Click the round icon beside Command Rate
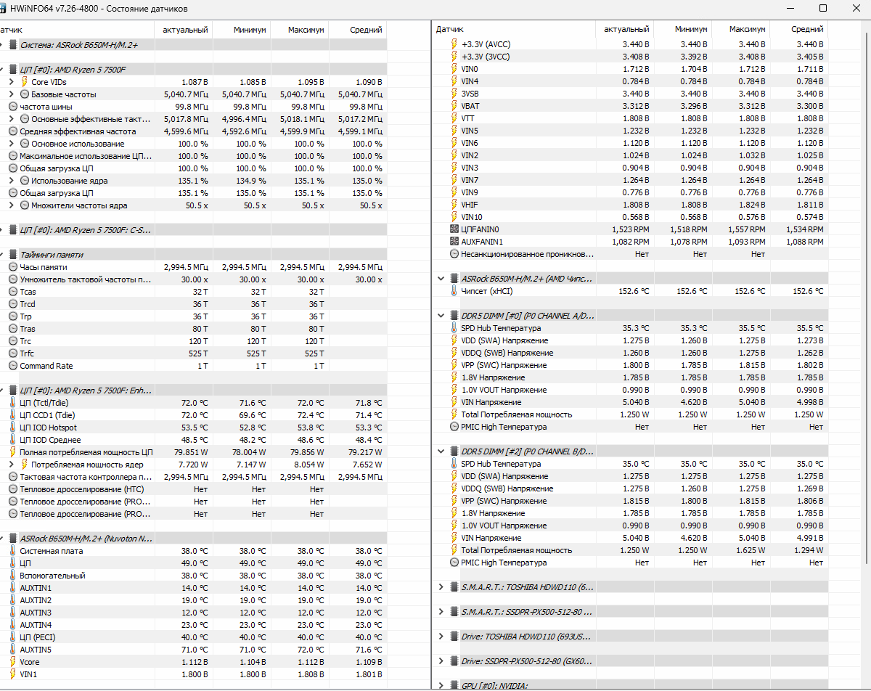This screenshot has height=691, width=871. [x=13, y=366]
